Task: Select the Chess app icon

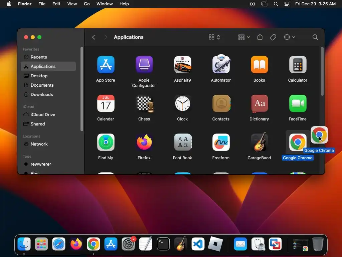Action: tap(145, 104)
